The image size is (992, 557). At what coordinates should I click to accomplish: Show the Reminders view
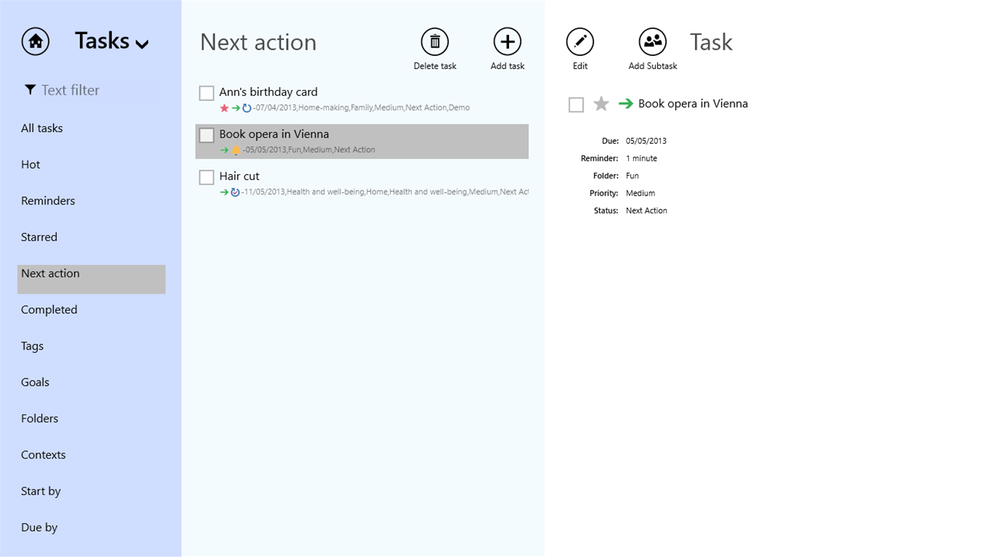point(48,201)
